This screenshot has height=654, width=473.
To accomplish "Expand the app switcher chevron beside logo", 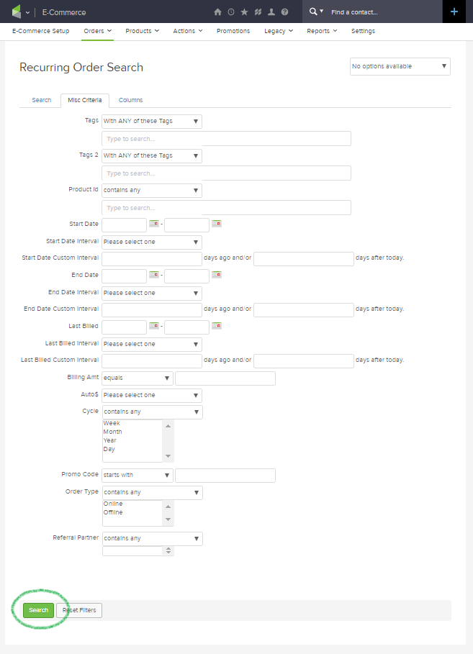I will pyautogui.click(x=27, y=12).
